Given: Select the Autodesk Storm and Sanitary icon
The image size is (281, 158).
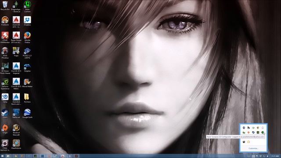Looking at the screenshot, I should point(16,99).
